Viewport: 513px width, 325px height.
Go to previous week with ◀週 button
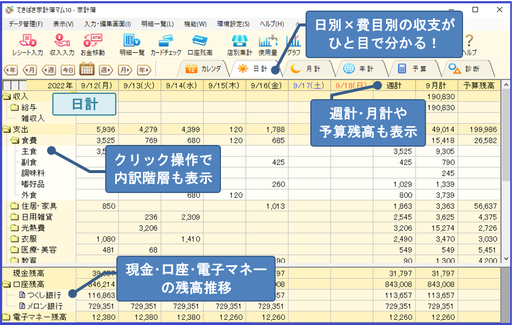pyautogui.click(x=49, y=70)
